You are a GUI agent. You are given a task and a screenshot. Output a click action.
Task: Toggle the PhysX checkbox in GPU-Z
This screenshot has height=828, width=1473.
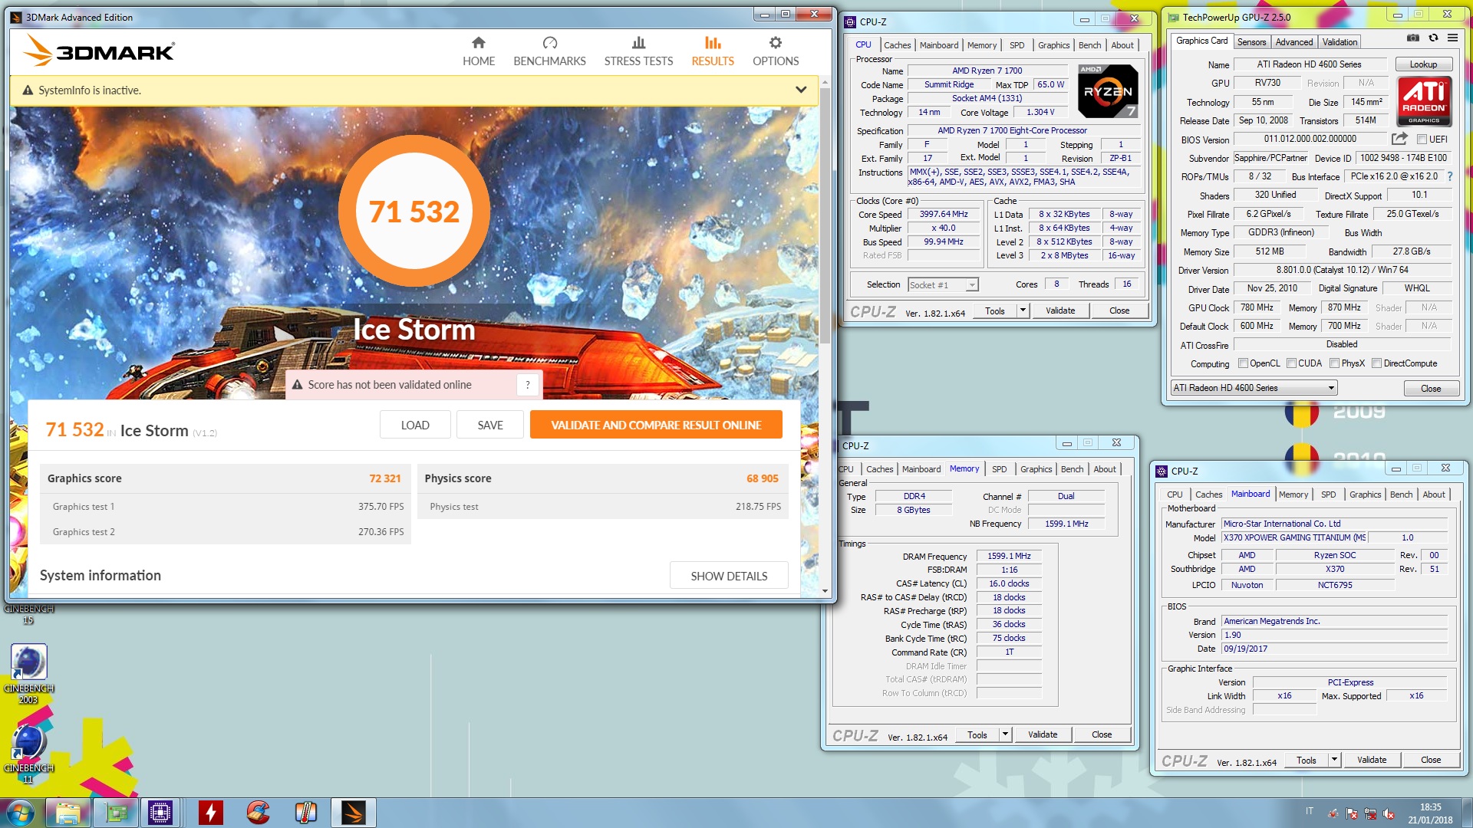(x=1335, y=363)
